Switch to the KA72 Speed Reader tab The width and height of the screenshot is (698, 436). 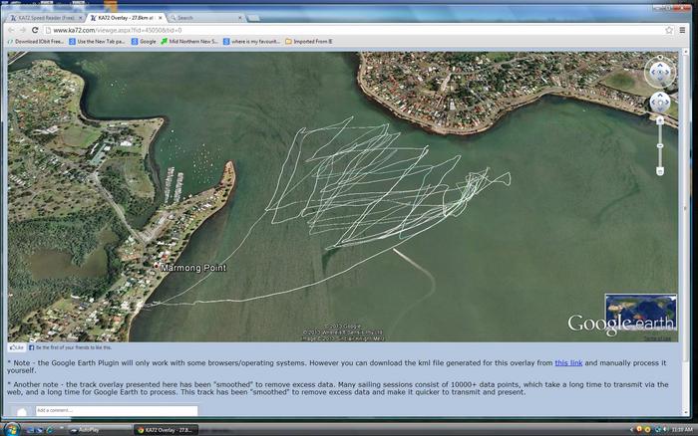pos(45,17)
